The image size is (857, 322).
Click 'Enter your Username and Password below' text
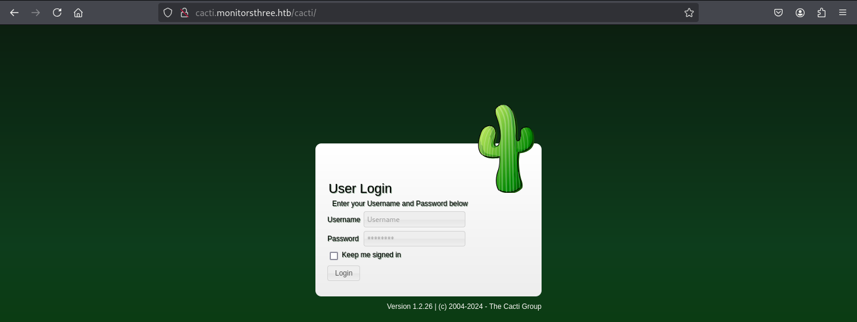pyautogui.click(x=400, y=204)
